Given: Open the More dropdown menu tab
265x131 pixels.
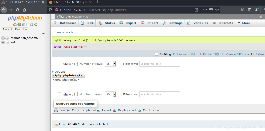Looking at the screenshot, I should point(244,23).
